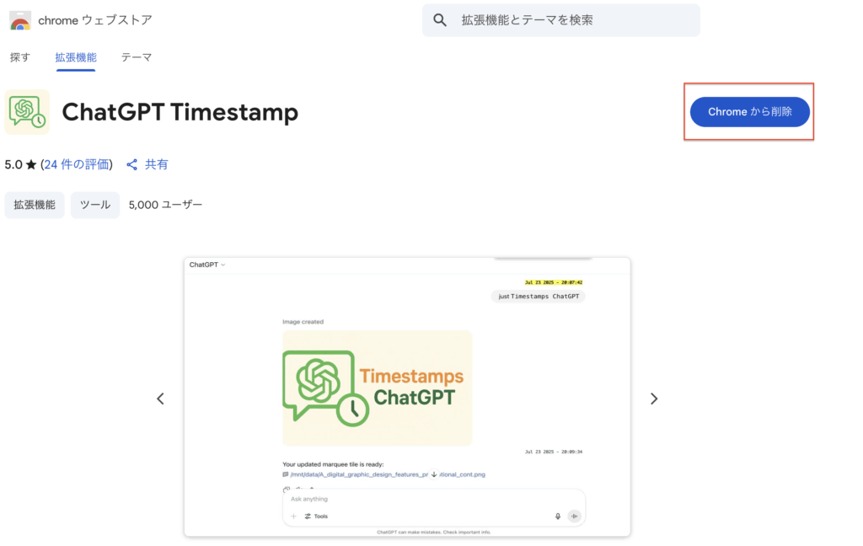Image resolution: width=863 pixels, height=546 pixels.
Task: Click the magnifier icon in search bar
Action: click(x=440, y=20)
